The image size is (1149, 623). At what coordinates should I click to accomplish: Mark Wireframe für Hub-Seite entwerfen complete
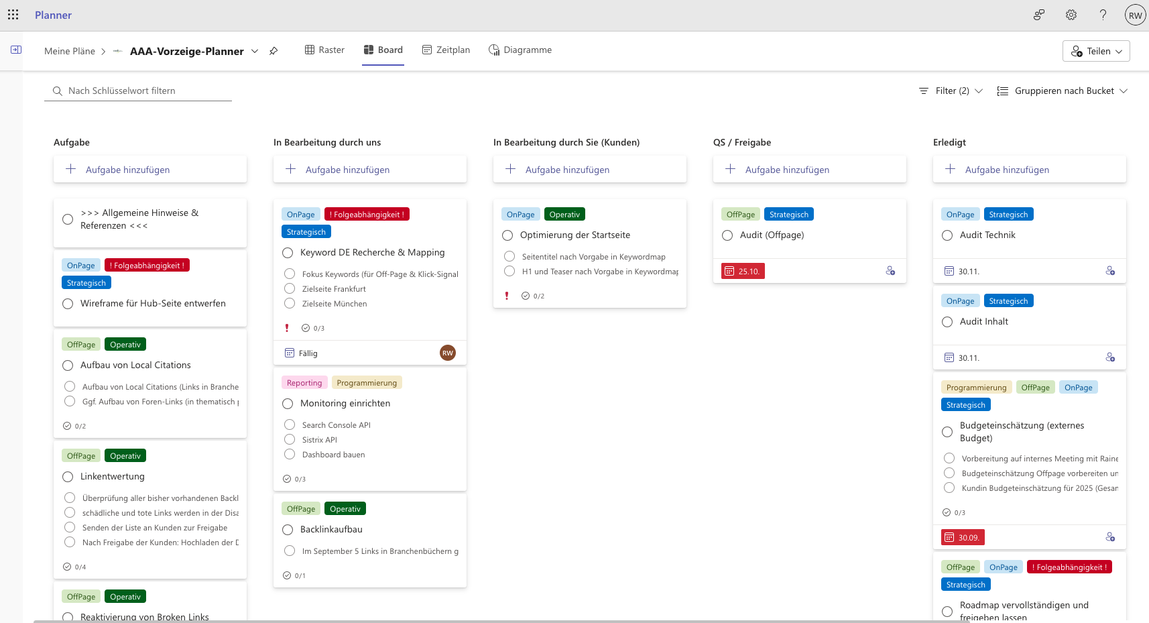point(68,304)
